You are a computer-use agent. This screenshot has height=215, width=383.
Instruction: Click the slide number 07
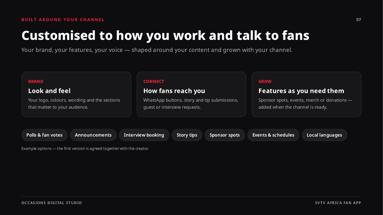coord(359,20)
